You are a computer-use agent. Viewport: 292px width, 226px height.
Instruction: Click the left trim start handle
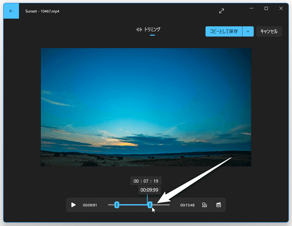pyautogui.click(x=117, y=205)
